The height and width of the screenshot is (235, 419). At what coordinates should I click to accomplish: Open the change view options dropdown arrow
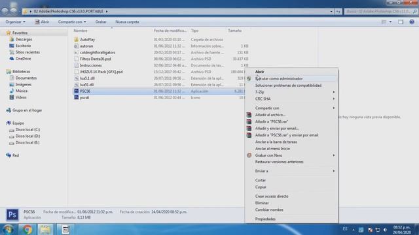click(x=390, y=22)
